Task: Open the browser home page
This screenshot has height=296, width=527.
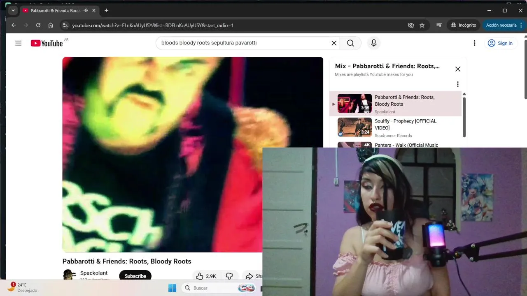Action: (51, 25)
